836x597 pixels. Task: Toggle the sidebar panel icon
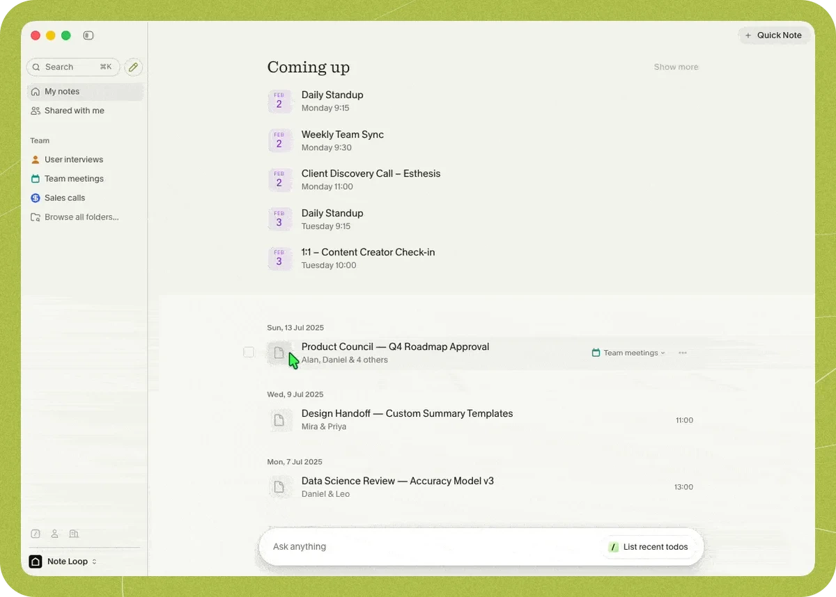[x=88, y=35]
